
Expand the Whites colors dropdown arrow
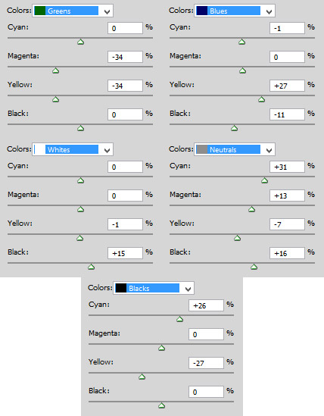107,150
